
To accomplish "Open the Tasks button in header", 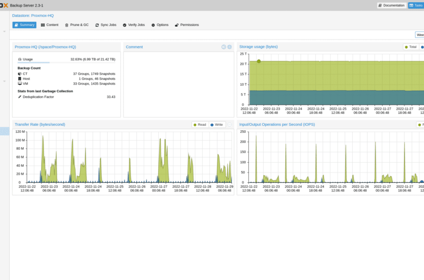I will (x=416, y=5).
